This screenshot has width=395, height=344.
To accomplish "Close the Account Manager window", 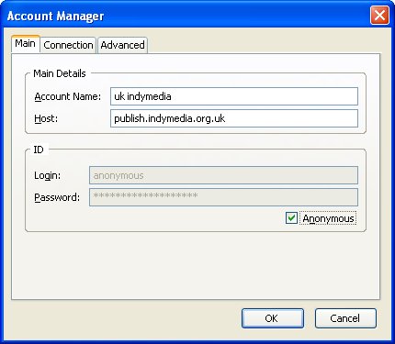I will (379, 15).
